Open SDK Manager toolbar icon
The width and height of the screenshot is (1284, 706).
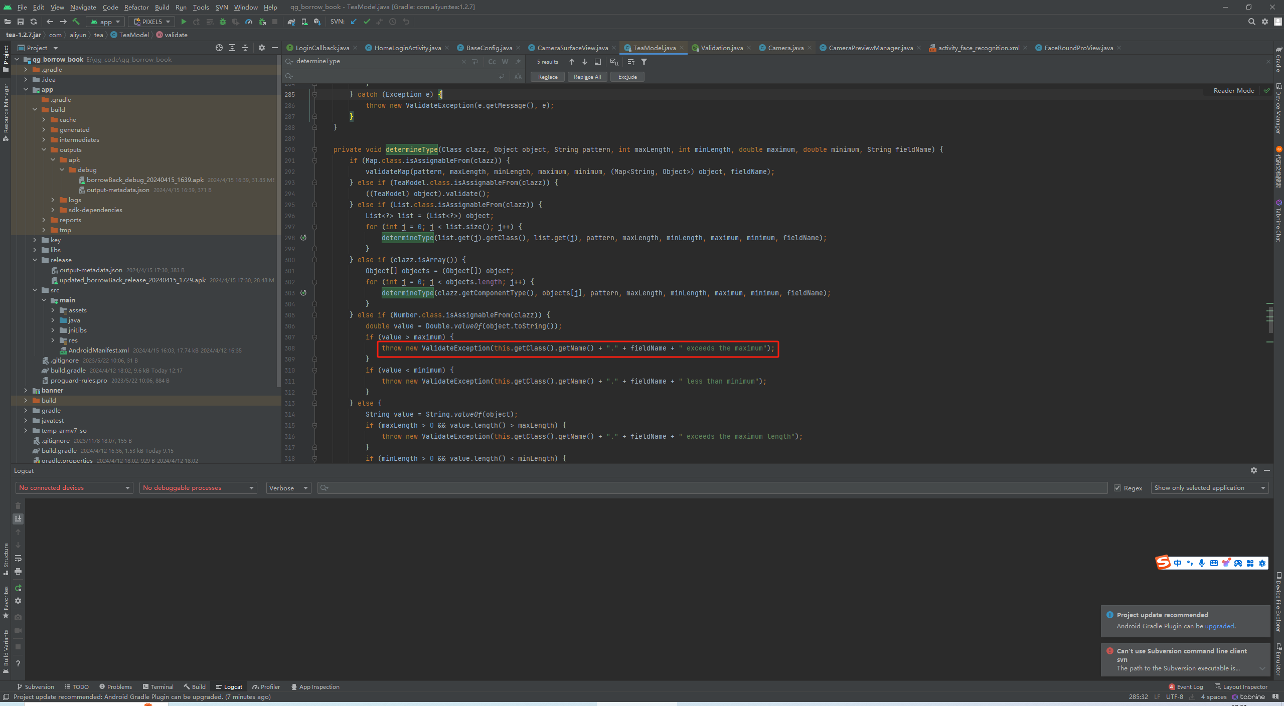pos(317,22)
